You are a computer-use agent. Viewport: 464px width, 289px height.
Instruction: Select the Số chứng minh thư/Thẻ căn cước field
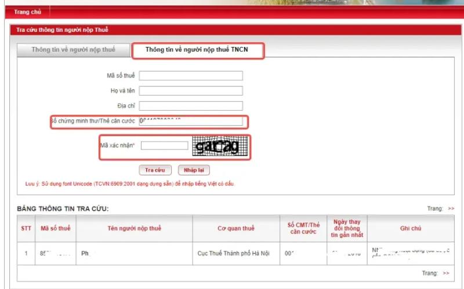point(190,121)
